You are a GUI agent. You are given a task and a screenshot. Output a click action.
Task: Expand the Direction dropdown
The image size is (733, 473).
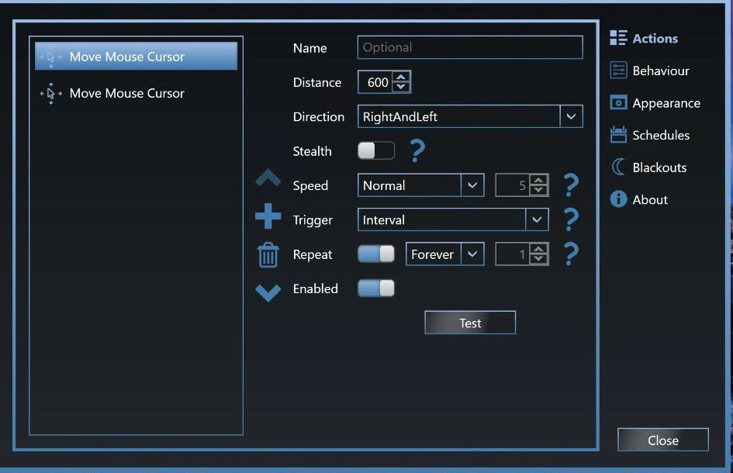pyautogui.click(x=571, y=116)
